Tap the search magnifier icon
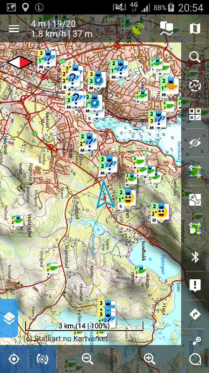The image size is (209, 373). [x=195, y=57]
